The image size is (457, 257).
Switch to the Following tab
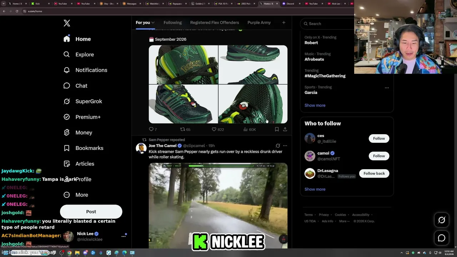172,22
